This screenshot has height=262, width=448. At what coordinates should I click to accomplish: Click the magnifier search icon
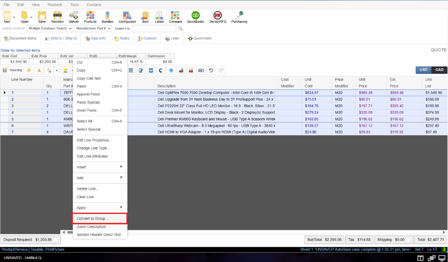(x=180, y=28)
